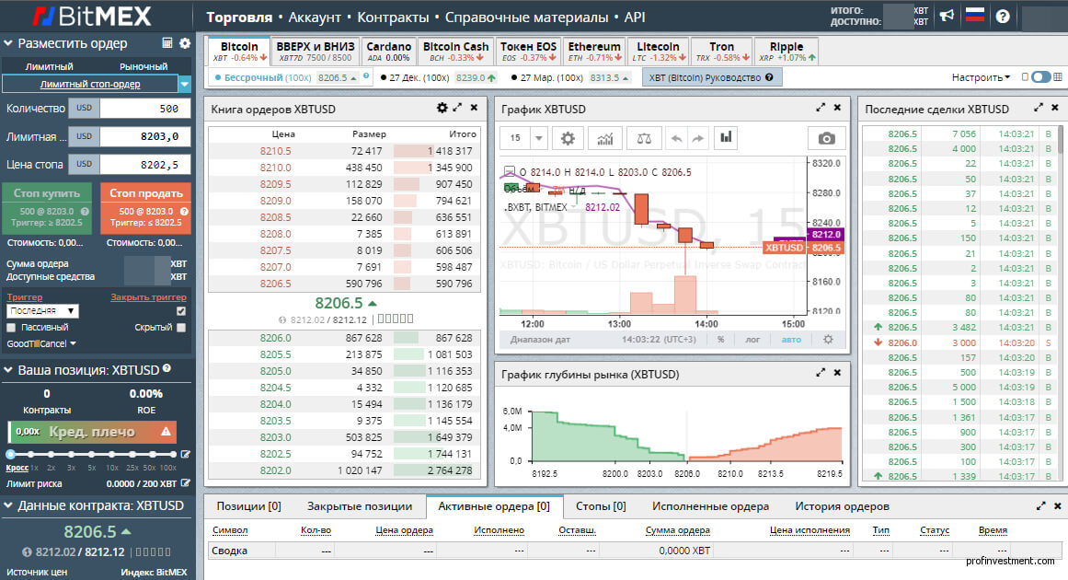Open trigger price type Последняя dropdown

(x=43, y=311)
